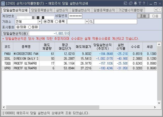Open font size setting T icon
The width and height of the screenshot is (163, 117).
point(140,4)
